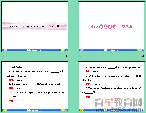146x113 pixels.
Task: Click yellow left footer button on slide 4
Action: pos(82,110)
